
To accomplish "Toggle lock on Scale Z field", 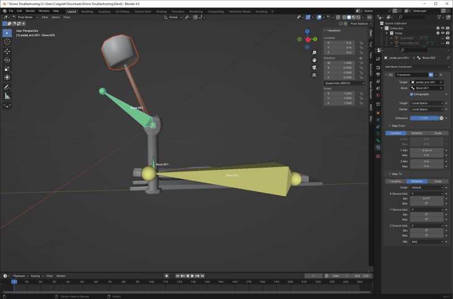I will (x=361, y=103).
